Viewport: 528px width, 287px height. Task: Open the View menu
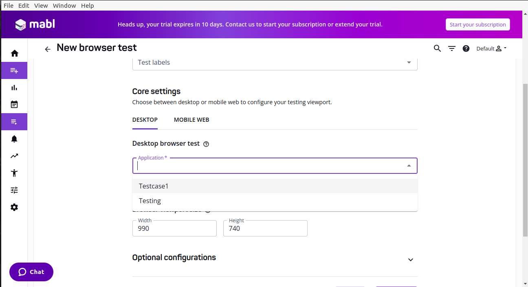point(41,5)
